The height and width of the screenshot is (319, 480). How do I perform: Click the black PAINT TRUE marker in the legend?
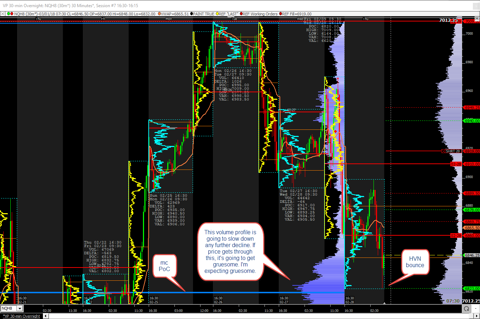point(191,14)
